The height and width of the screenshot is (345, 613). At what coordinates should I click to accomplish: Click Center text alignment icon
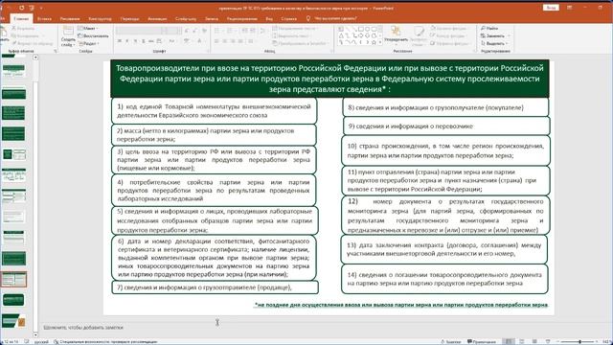[225, 41]
